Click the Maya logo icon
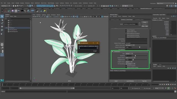 [x=2, y=80]
